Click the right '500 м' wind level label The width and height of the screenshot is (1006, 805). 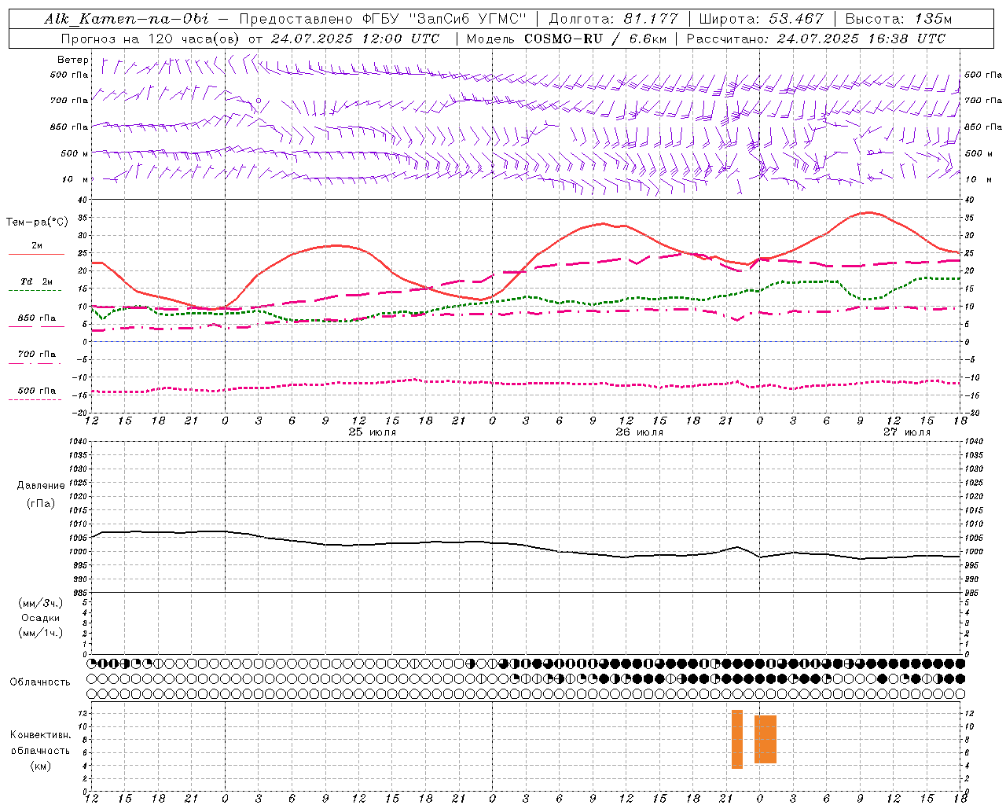[979, 154]
